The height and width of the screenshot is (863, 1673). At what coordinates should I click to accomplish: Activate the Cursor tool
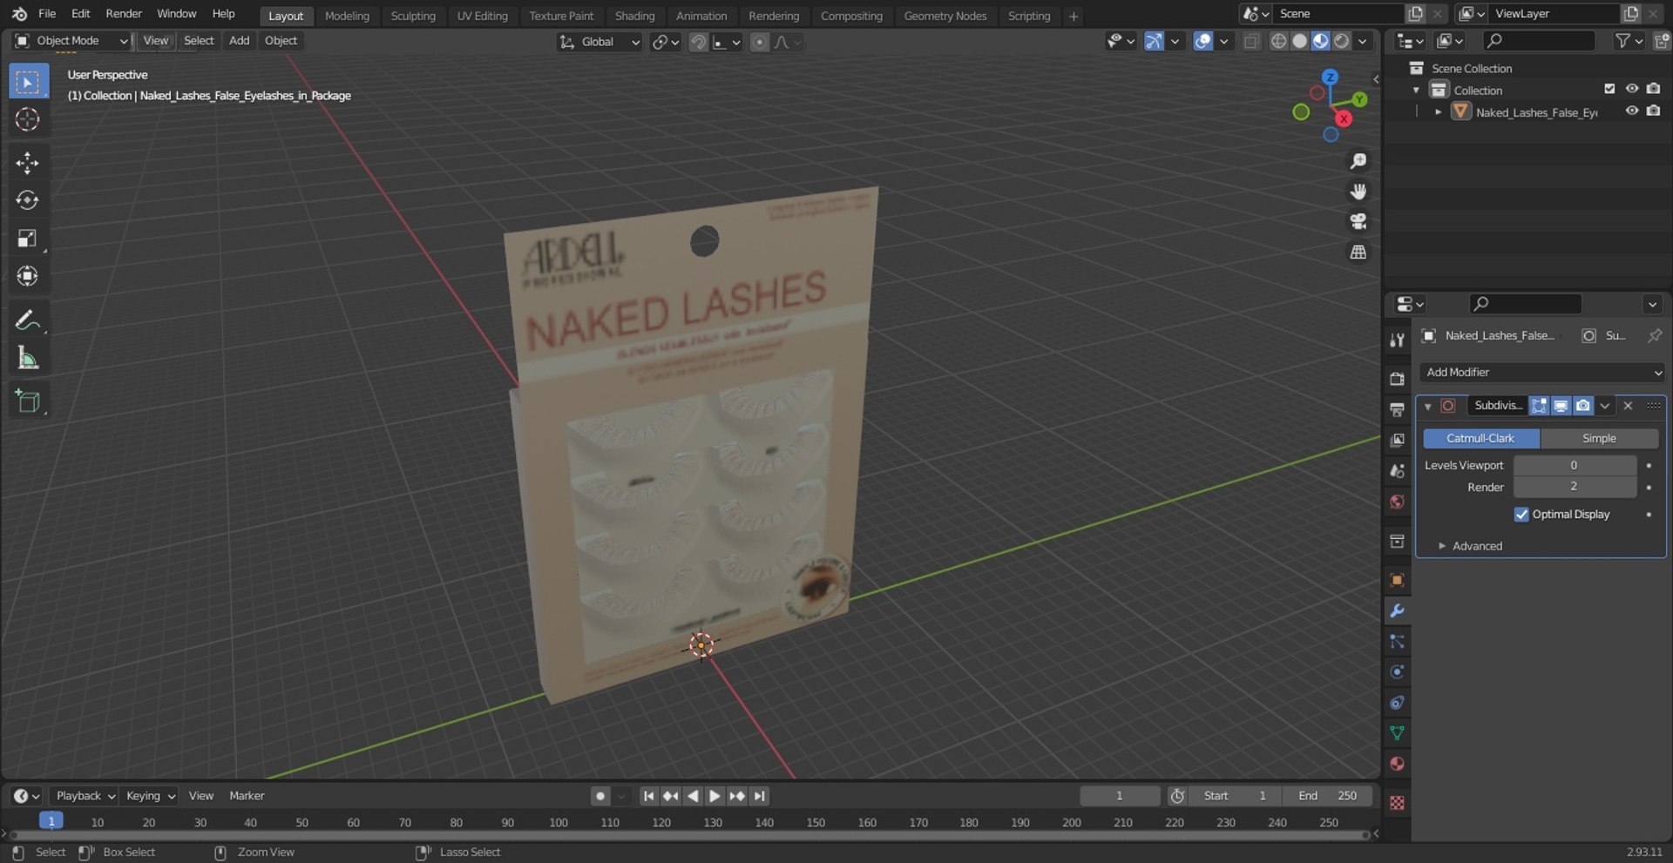(28, 119)
